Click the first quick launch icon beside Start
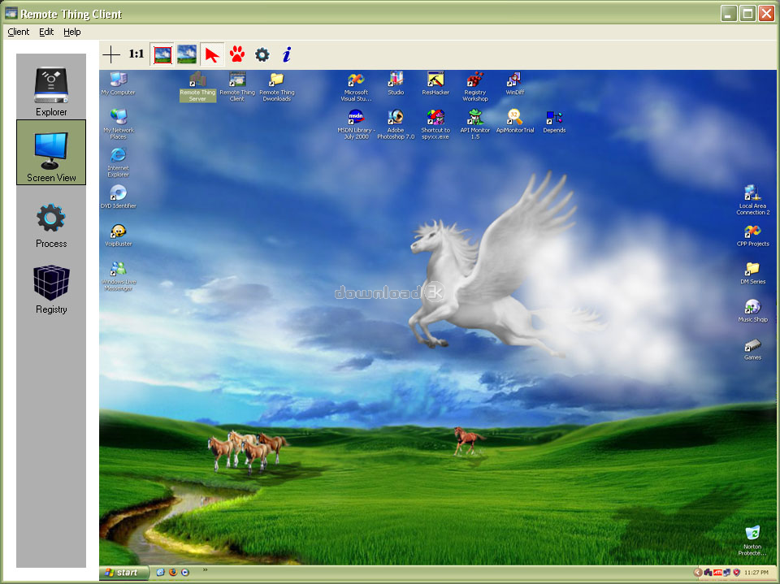 point(160,573)
